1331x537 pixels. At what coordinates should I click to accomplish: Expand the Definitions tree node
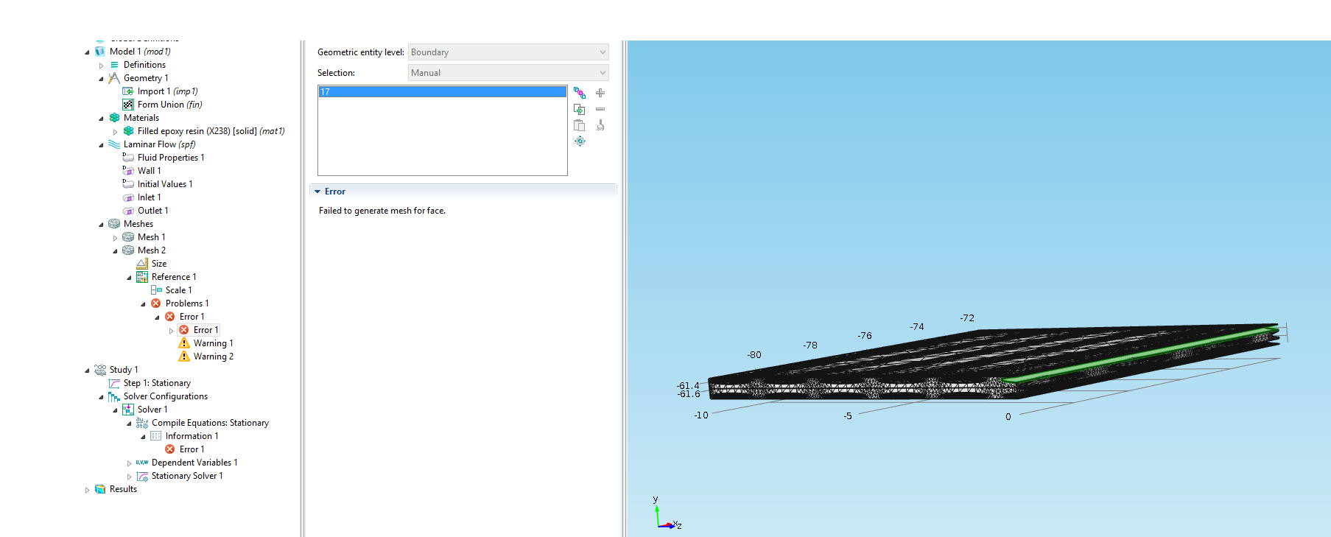pos(102,66)
